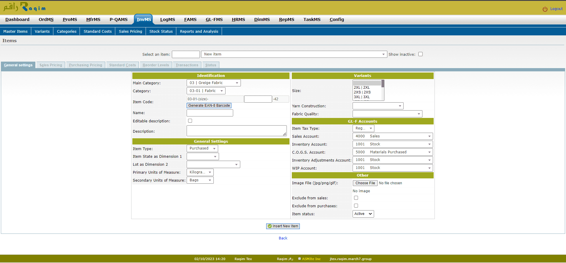Open Secondary Units of Measure dropdown
The width and height of the screenshot is (566, 263).
click(200, 180)
